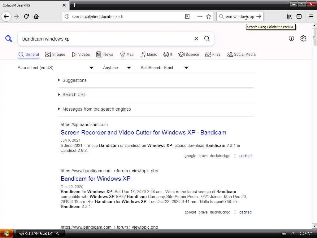Click the https://xp.bandicam.com URL

(x=84, y=125)
